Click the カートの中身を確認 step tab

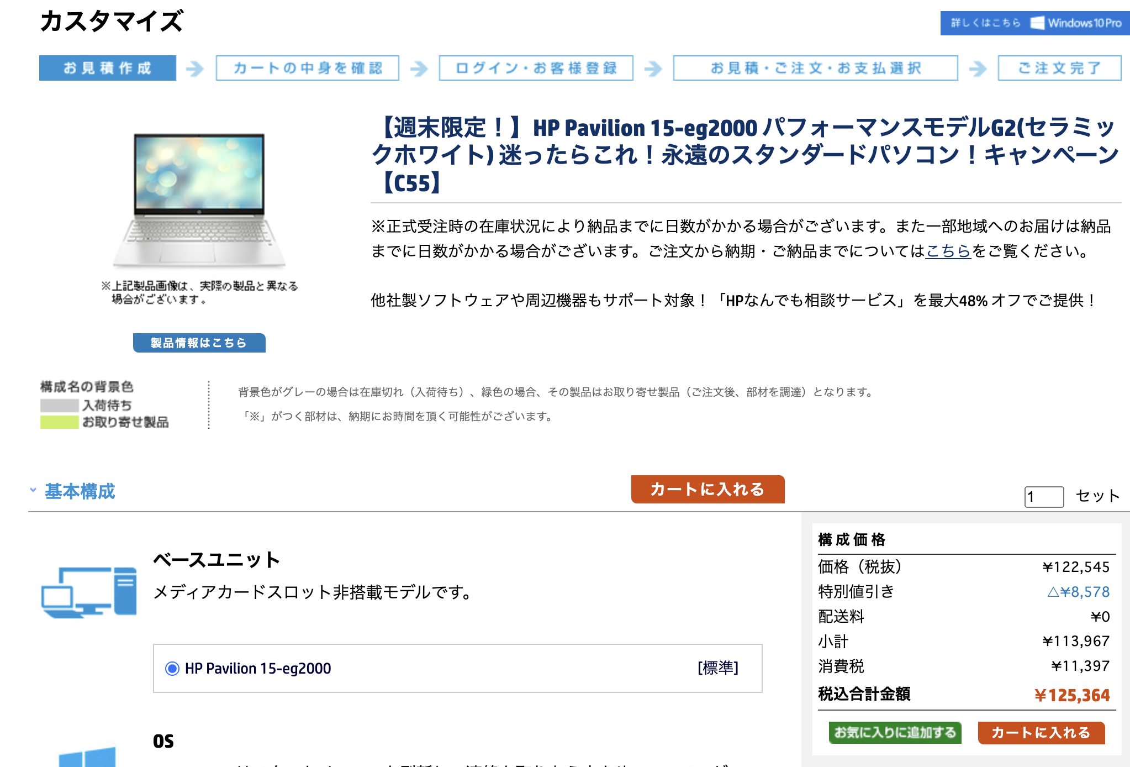click(x=308, y=68)
